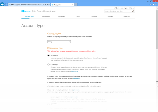Select the Company account type radio button
158x112 pixels.
pyautogui.click(x=49, y=64)
